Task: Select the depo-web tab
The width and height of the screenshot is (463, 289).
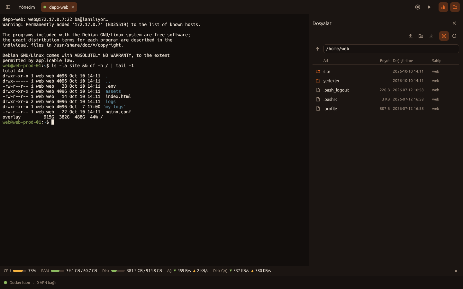Action: [59, 7]
